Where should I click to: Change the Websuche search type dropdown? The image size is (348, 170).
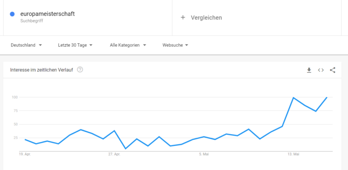click(x=175, y=45)
